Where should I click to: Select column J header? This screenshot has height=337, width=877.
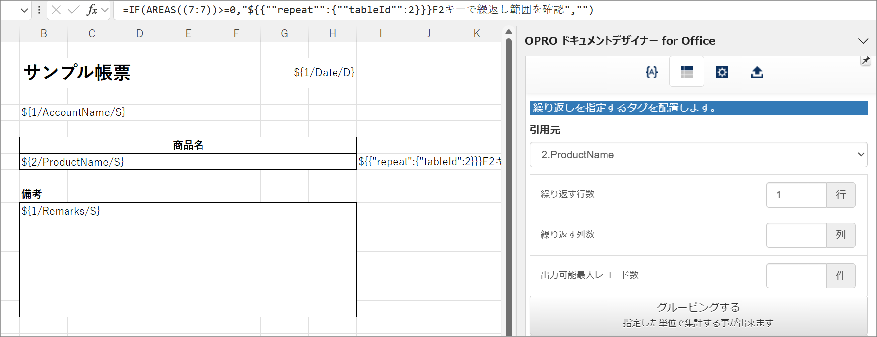tap(429, 34)
